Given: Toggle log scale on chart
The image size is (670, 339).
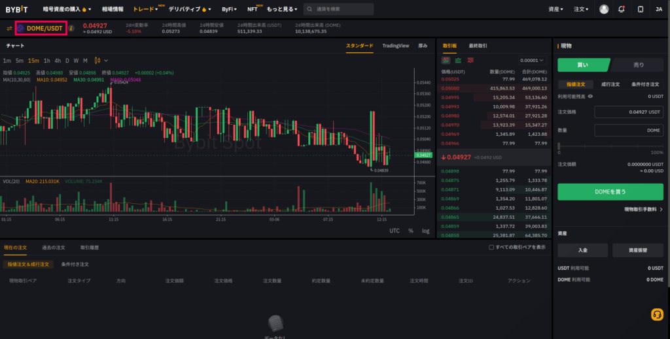Looking at the screenshot, I should point(425,231).
